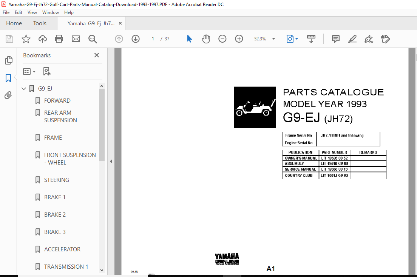The image size is (417, 277).
Task: Open Page Thumbnails panel icon
Action: coord(9,60)
